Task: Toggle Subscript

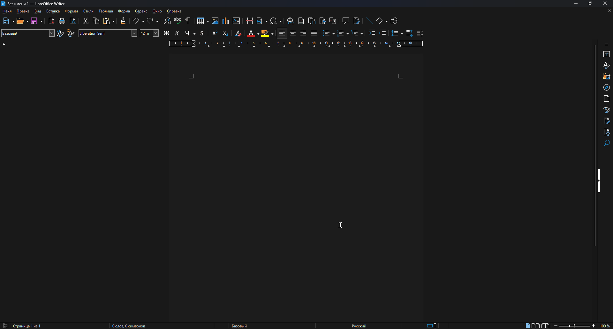Action: [x=225, y=33]
